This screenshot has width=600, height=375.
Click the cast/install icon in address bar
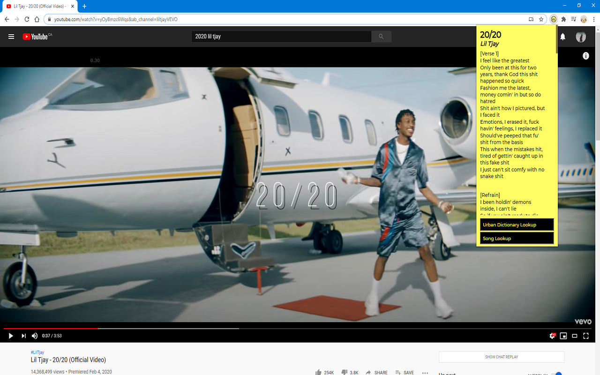(531, 19)
